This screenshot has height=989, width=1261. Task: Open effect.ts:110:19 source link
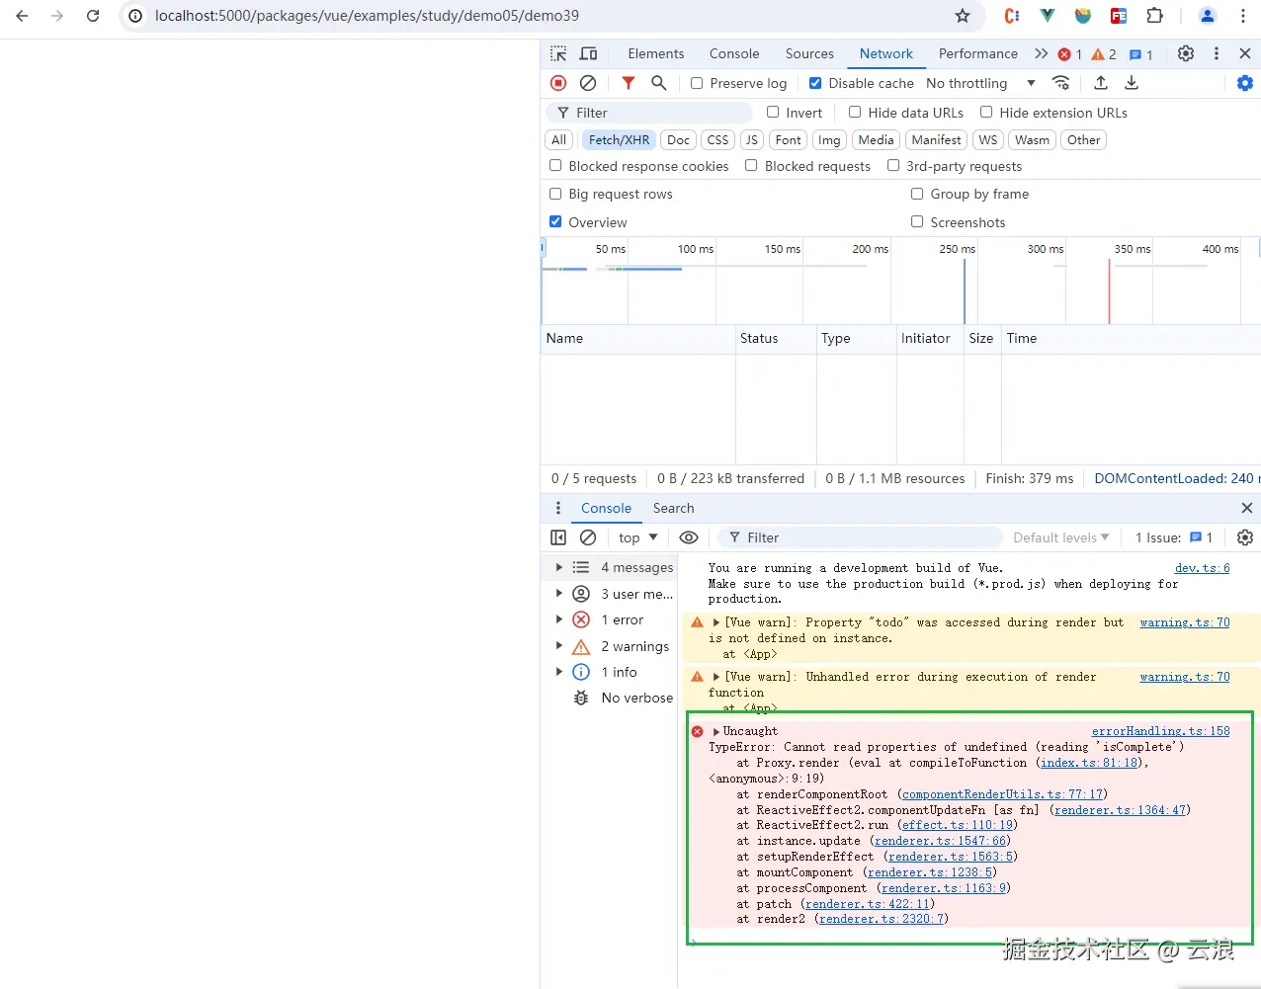(958, 825)
